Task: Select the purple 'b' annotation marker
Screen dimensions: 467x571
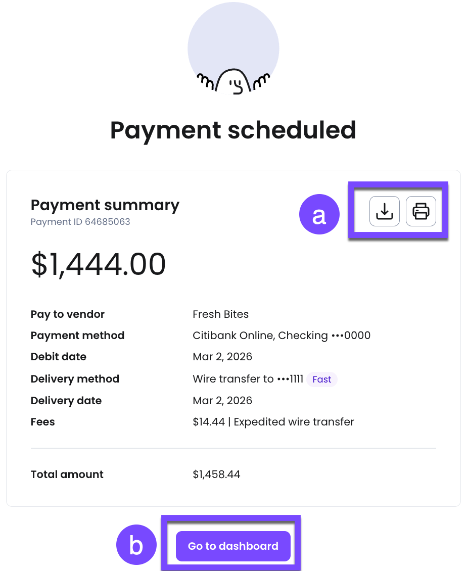Action: click(136, 545)
